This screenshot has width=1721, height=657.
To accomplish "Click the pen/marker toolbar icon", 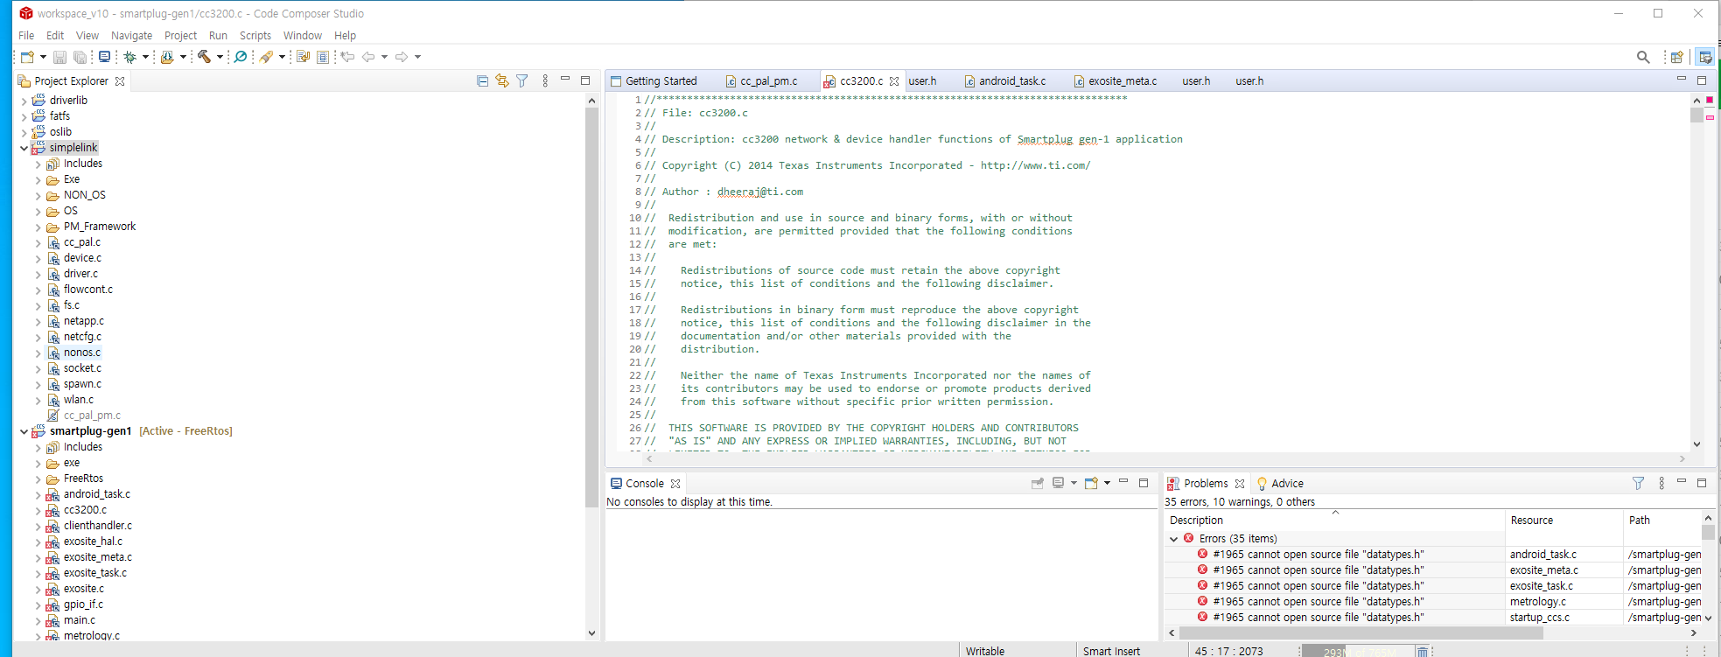I will (x=267, y=57).
